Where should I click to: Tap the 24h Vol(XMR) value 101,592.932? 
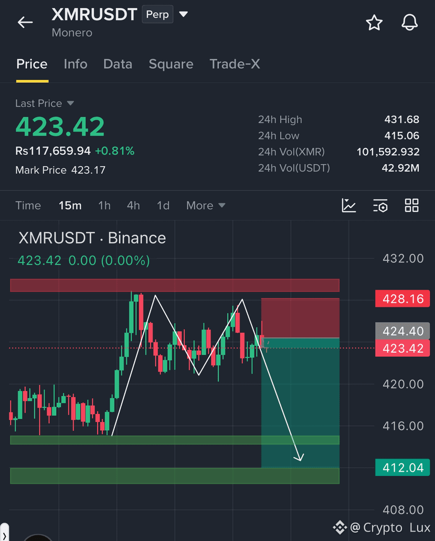tap(388, 152)
